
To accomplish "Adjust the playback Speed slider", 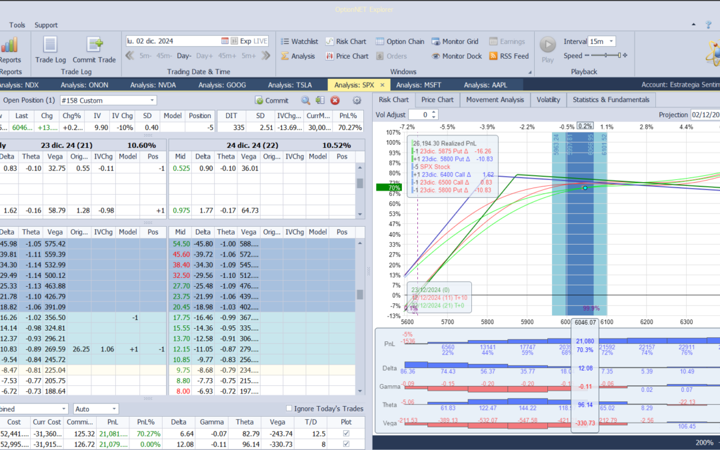I will [x=605, y=55].
